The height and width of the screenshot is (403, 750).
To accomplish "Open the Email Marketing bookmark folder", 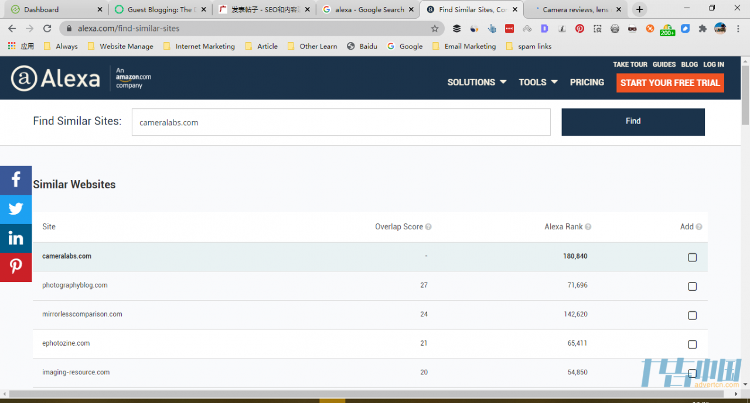I will coord(464,46).
